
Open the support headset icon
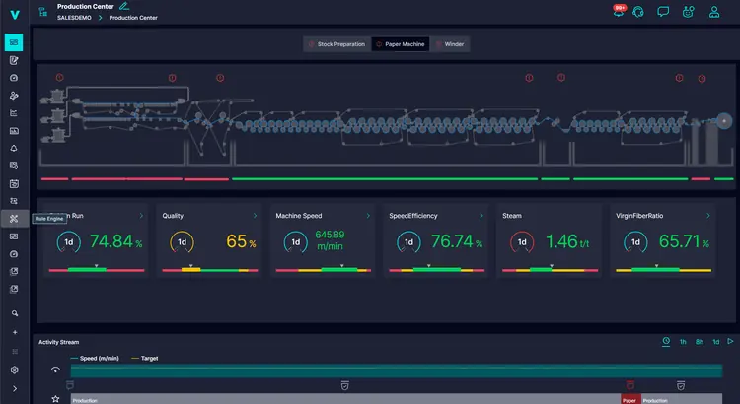(639, 13)
